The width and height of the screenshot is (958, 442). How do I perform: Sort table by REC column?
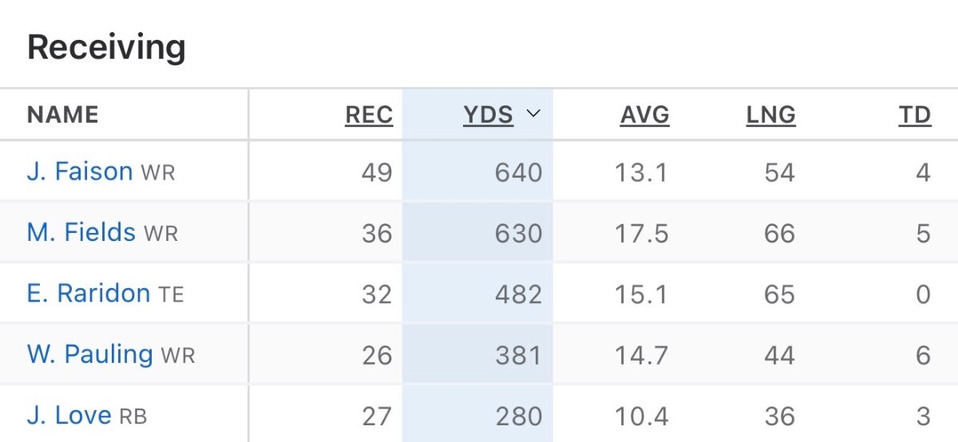tap(369, 115)
